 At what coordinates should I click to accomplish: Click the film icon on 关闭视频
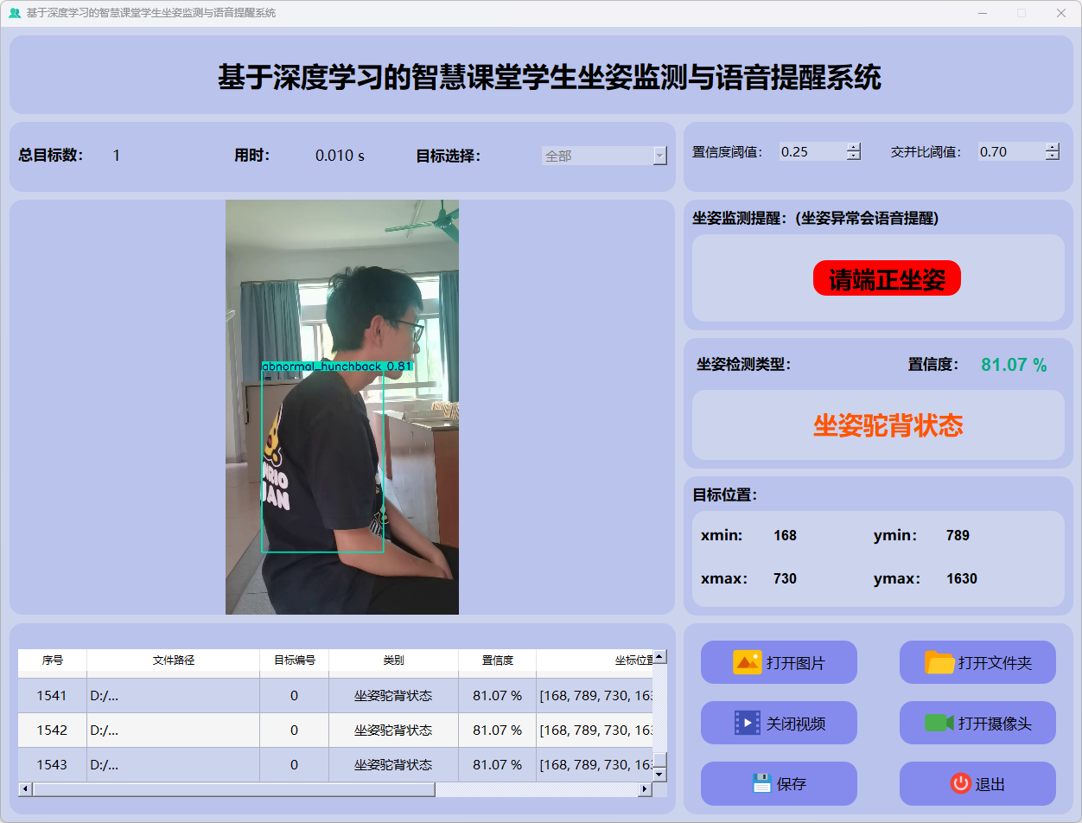(x=747, y=723)
